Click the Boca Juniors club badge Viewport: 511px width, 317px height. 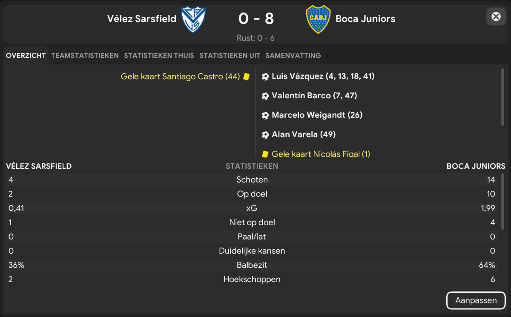click(318, 19)
